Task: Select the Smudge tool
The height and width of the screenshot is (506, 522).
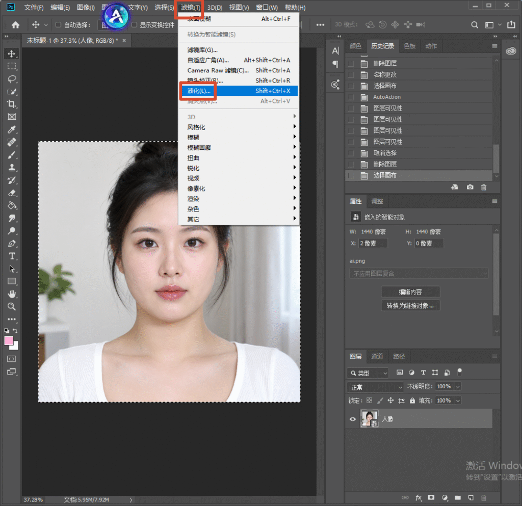Action: point(12,218)
